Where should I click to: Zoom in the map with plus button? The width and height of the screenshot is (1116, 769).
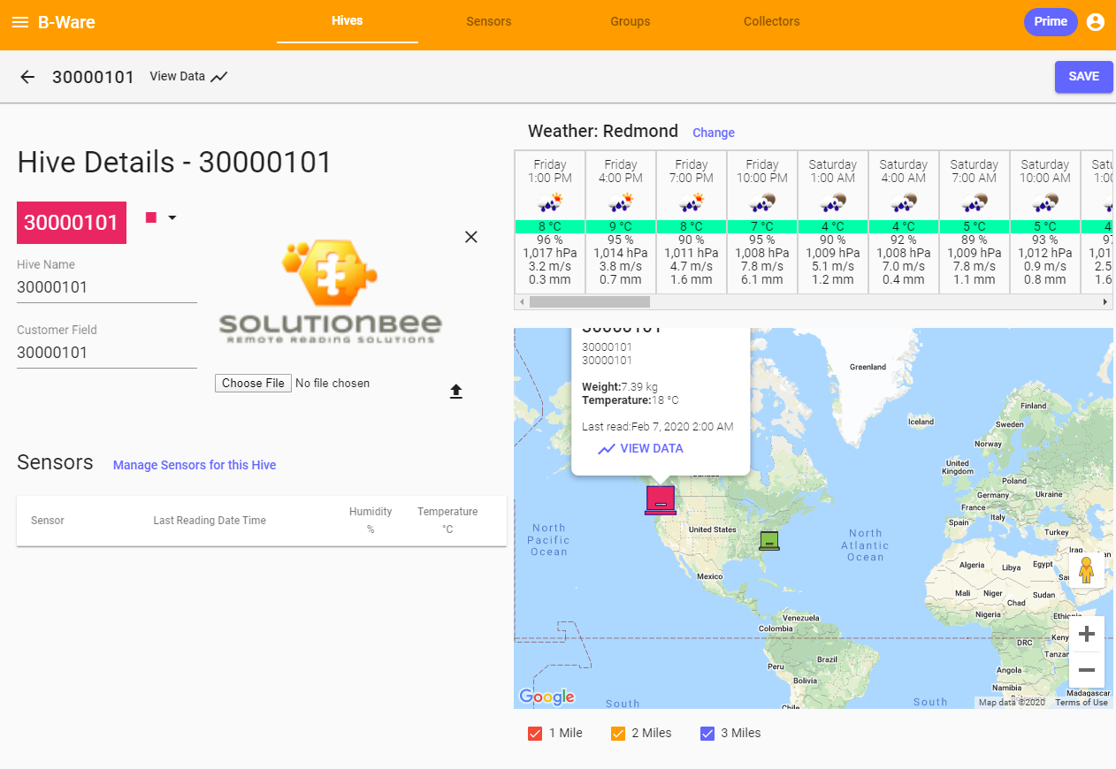pos(1087,634)
